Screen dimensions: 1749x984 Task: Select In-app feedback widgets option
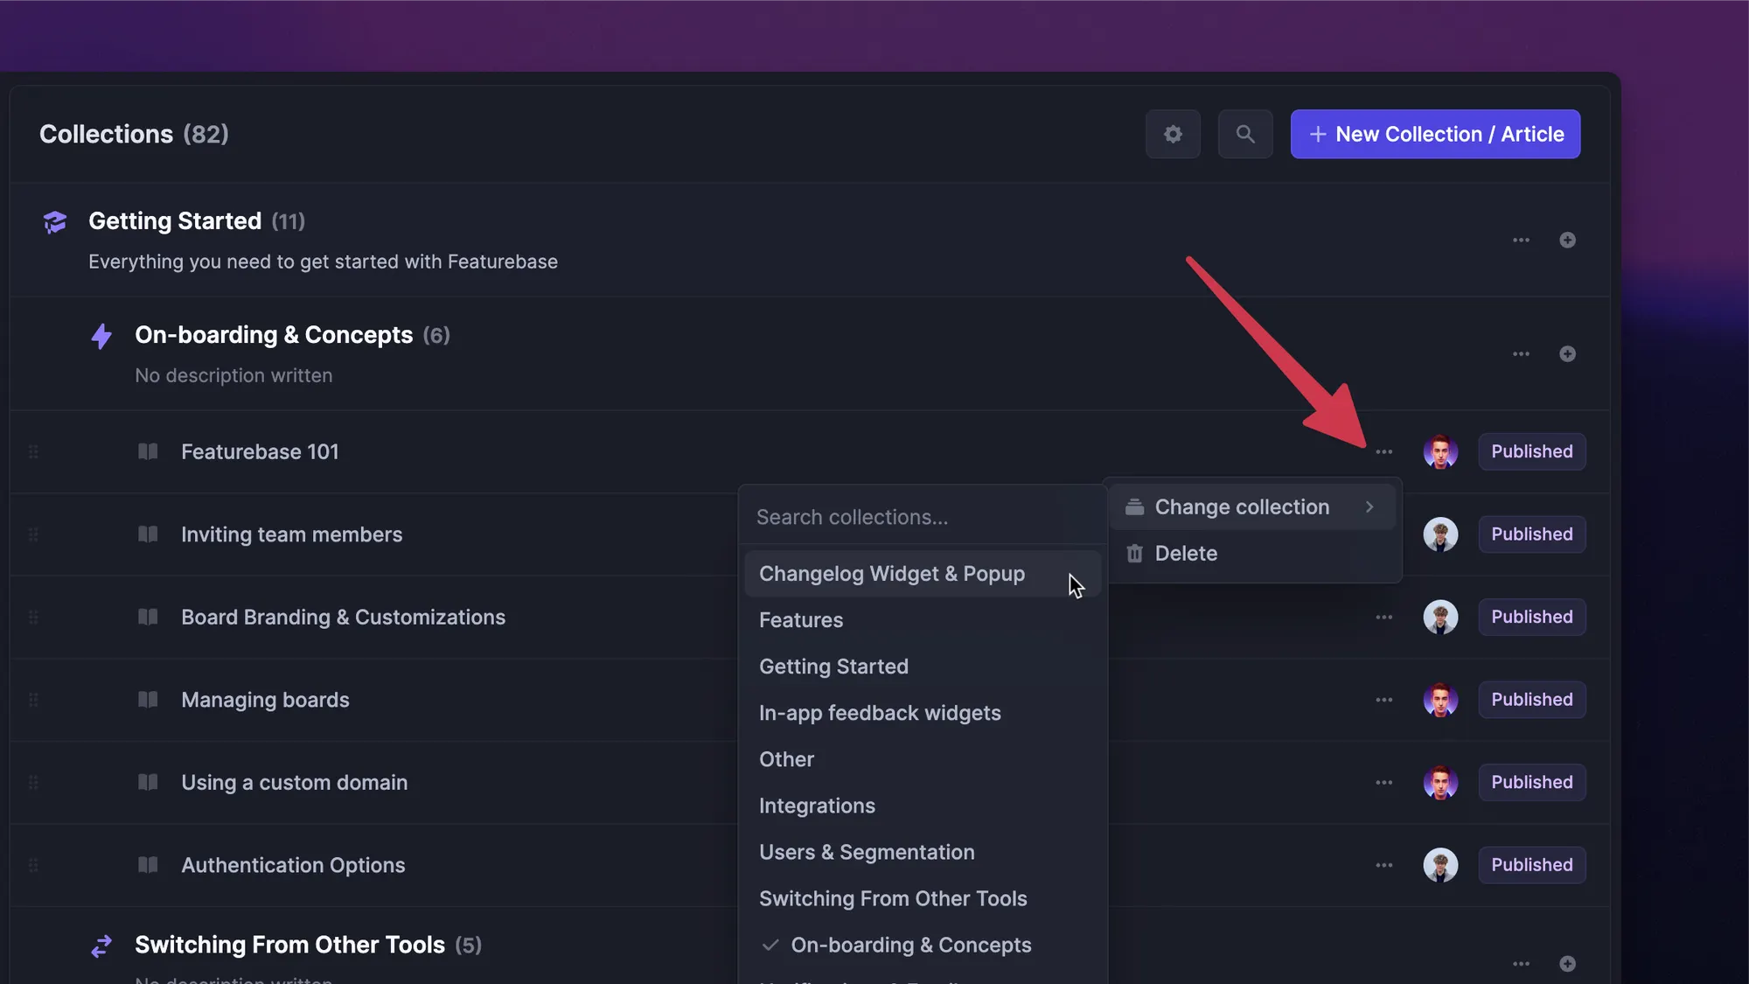tap(922, 713)
